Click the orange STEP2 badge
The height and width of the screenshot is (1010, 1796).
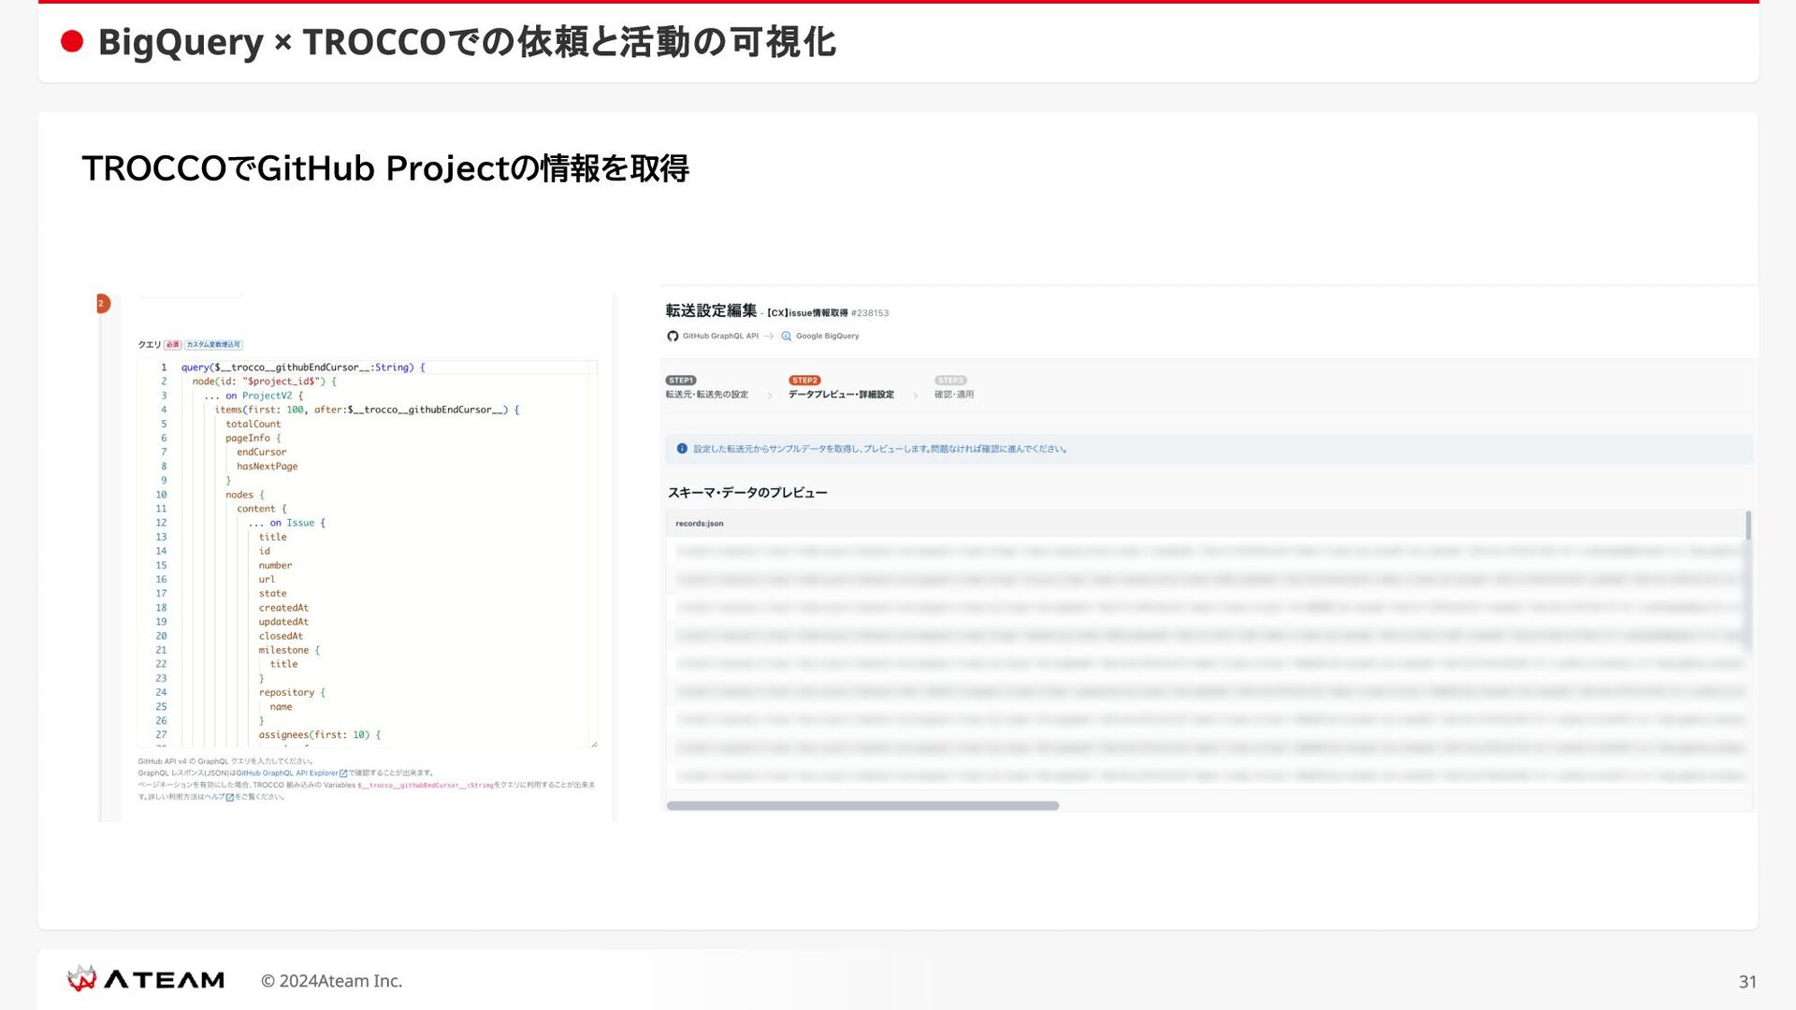point(804,381)
